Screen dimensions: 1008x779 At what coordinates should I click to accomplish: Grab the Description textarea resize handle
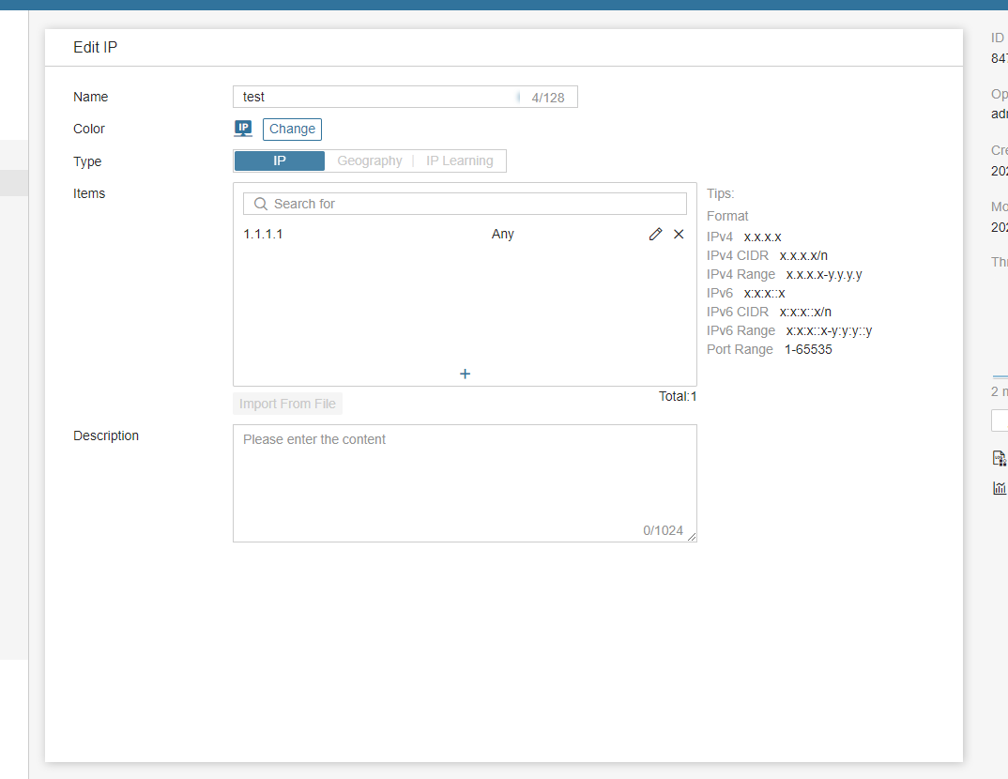(692, 537)
